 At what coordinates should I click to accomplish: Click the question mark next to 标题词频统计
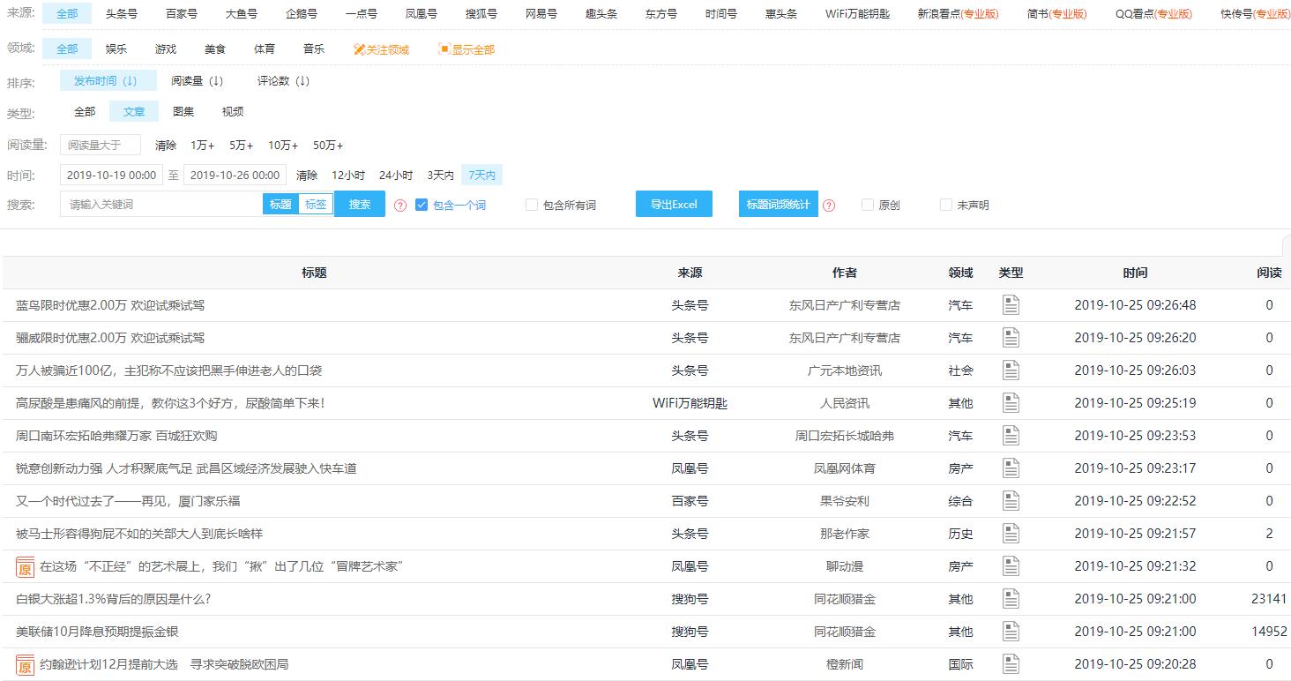coord(829,204)
